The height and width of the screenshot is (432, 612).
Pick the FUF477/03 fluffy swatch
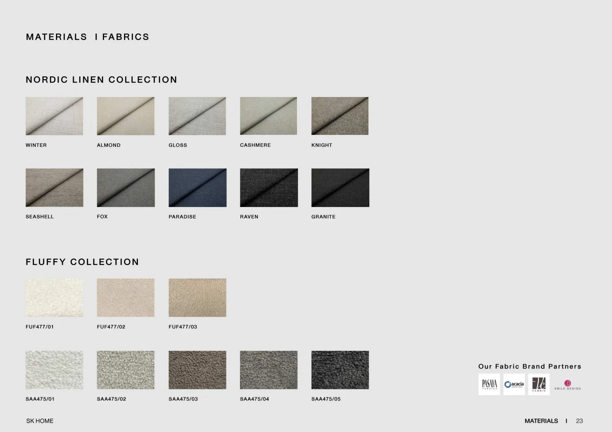pyautogui.click(x=197, y=298)
